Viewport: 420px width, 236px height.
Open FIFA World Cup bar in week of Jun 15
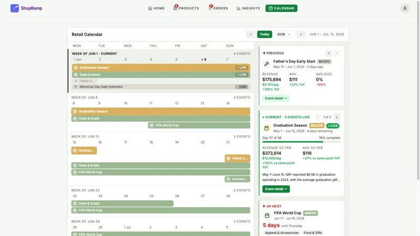pyautogui.click(x=161, y=173)
